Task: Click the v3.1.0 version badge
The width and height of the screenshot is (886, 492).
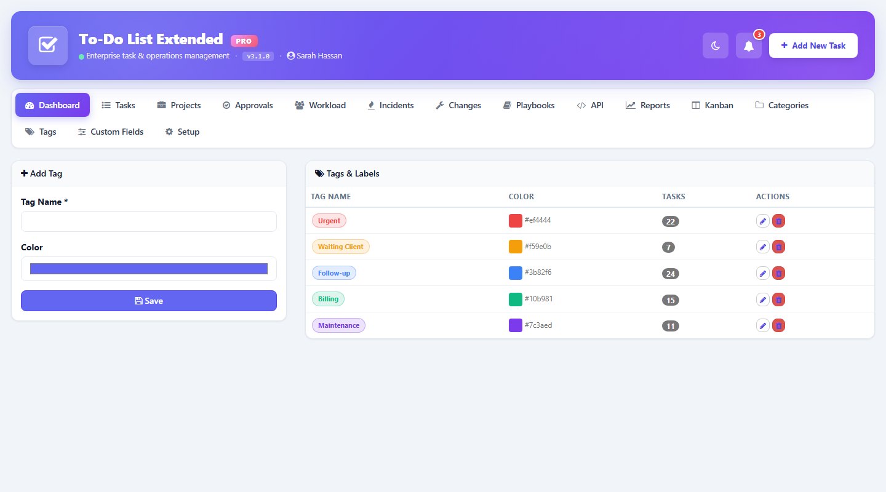Action: 258,56
